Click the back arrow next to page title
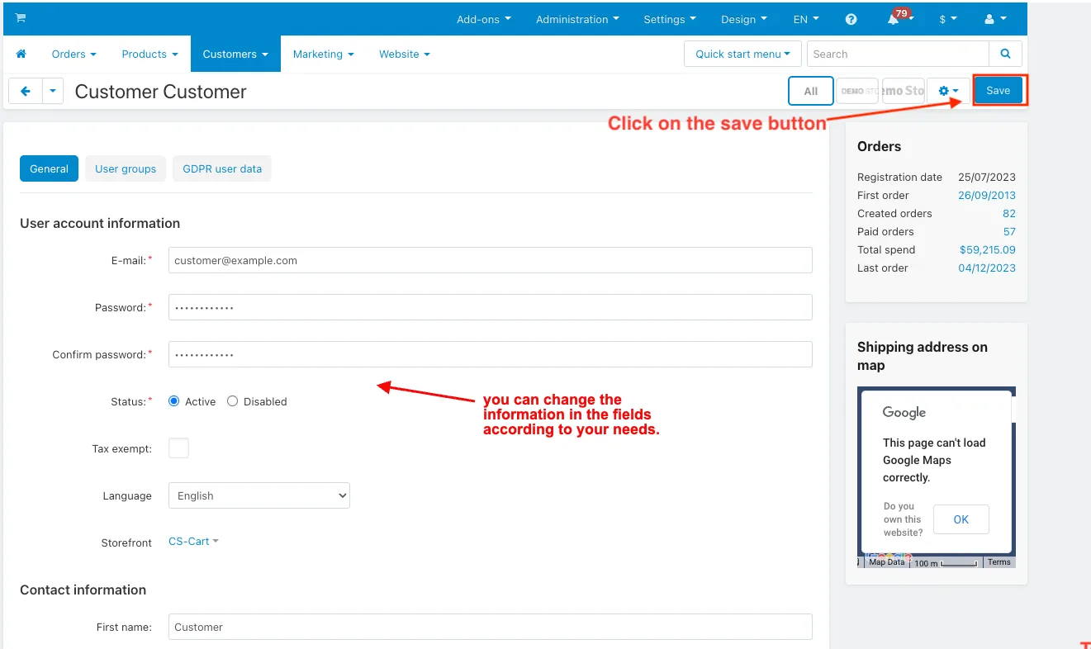The width and height of the screenshot is (1091, 649). (26, 91)
